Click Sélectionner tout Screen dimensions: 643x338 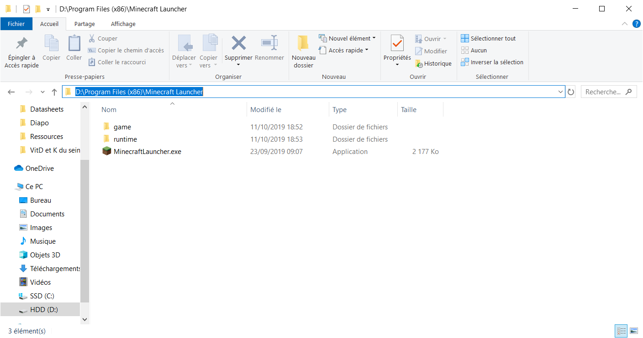click(488, 39)
